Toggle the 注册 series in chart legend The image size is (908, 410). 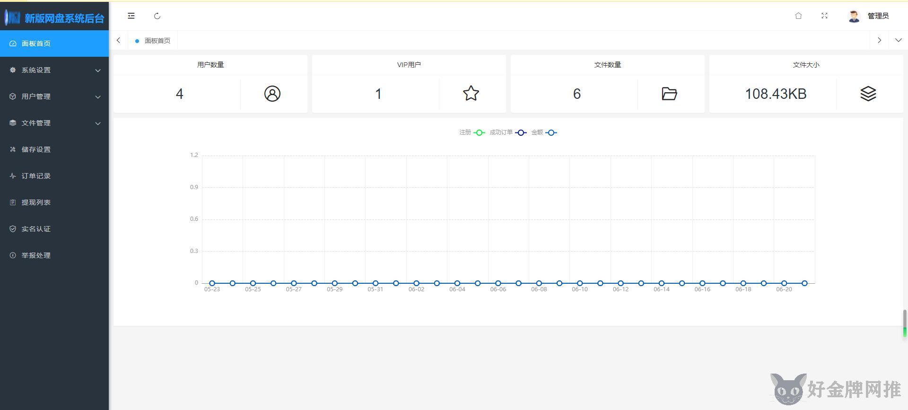tap(472, 132)
